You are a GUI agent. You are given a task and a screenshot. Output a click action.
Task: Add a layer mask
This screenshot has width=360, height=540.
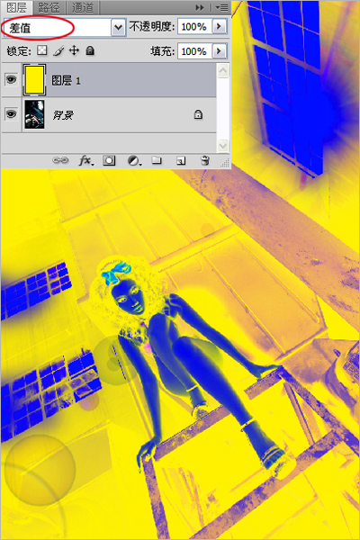click(109, 160)
